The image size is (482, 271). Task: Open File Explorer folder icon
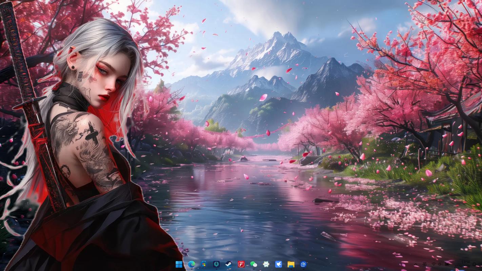click(291, 264)
